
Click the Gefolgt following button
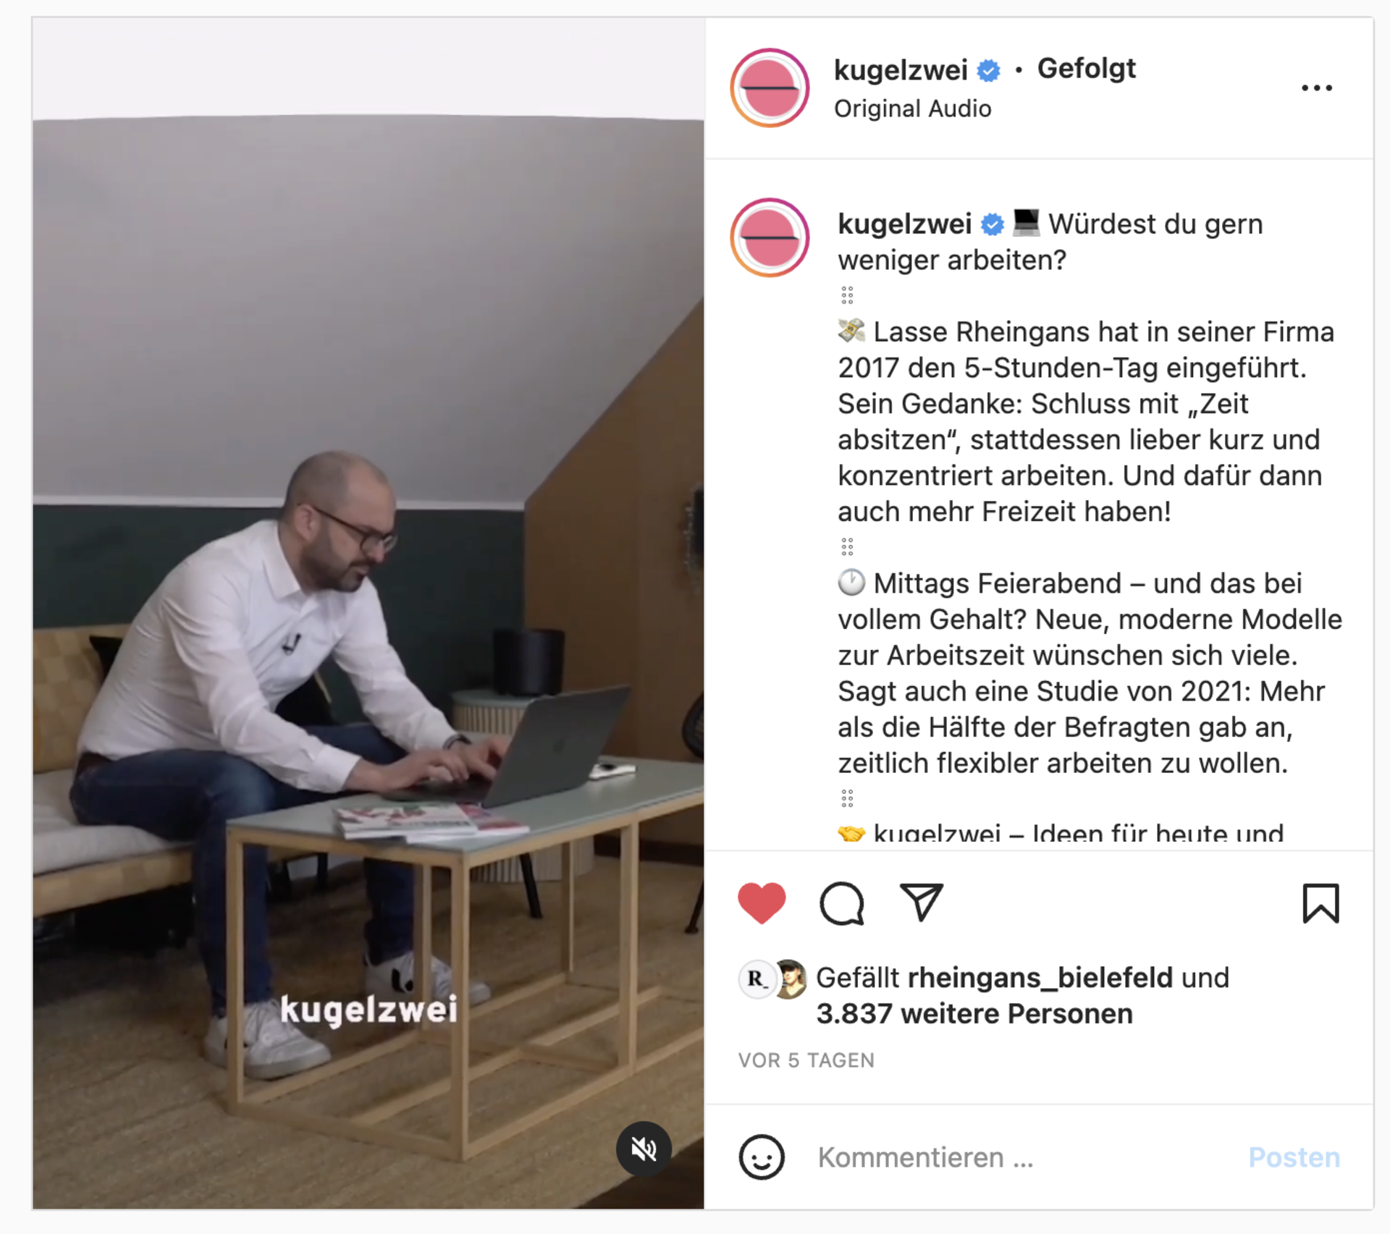tap(1086, 69)
